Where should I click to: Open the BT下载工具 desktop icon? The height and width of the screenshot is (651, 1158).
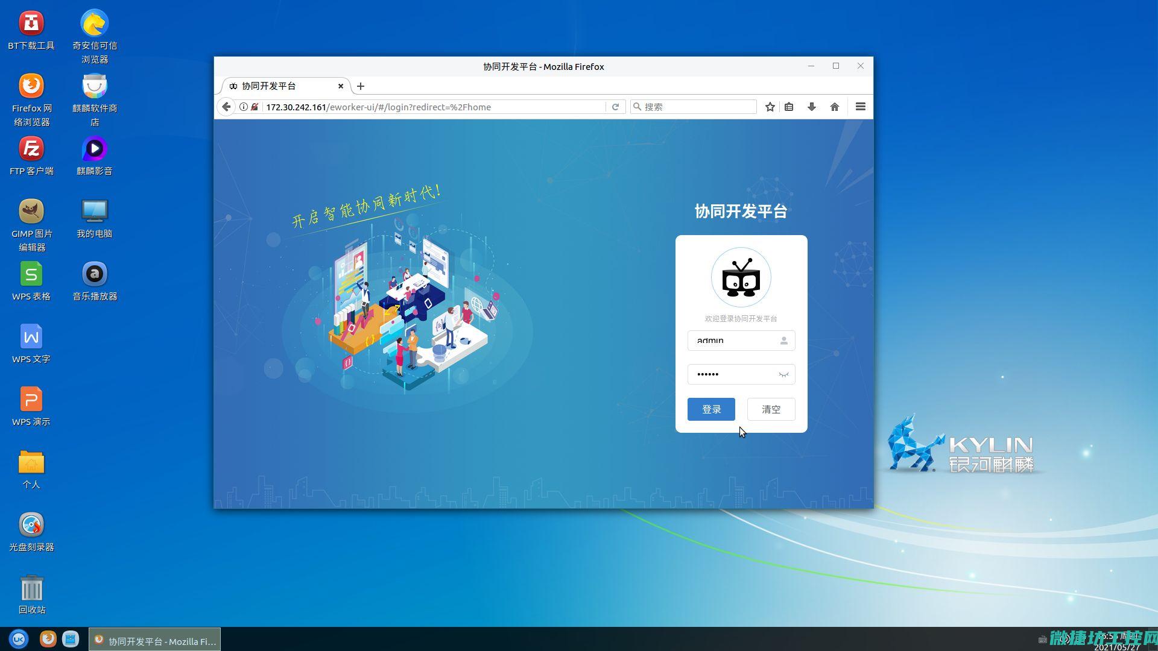coord(31,30)
